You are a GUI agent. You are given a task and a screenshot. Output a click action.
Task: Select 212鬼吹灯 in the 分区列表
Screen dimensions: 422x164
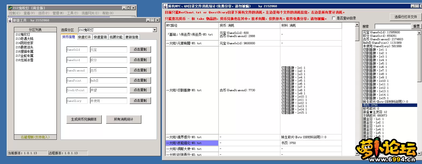coord(23,34)
